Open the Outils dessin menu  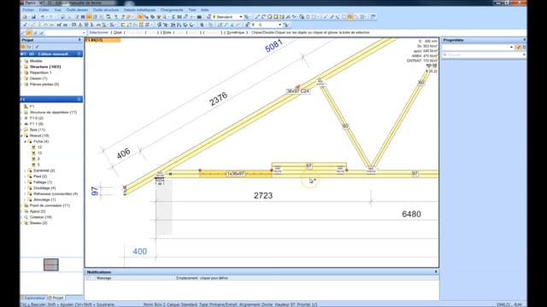pos(77,9)
